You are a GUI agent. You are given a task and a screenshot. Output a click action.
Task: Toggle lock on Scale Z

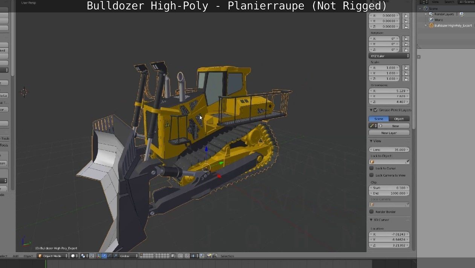(x=406, y=79)
